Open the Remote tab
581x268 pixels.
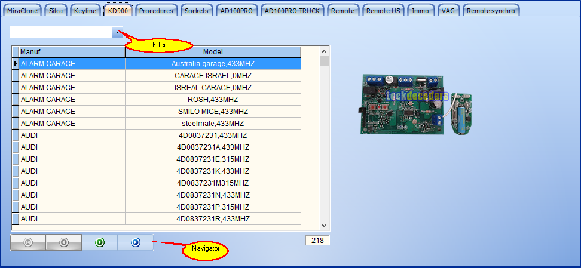click(343, 11)
